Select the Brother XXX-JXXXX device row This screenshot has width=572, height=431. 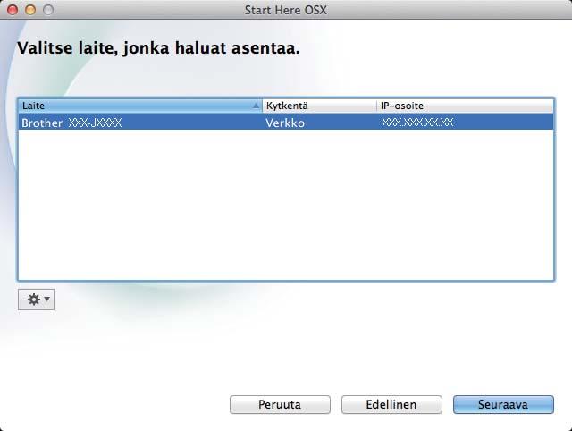point(286,123)
